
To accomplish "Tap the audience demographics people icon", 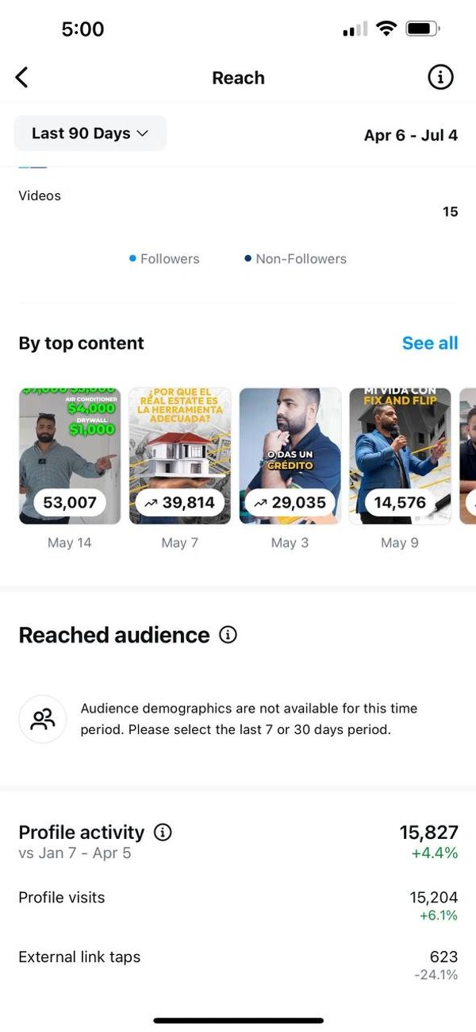I will pos(43,719).
